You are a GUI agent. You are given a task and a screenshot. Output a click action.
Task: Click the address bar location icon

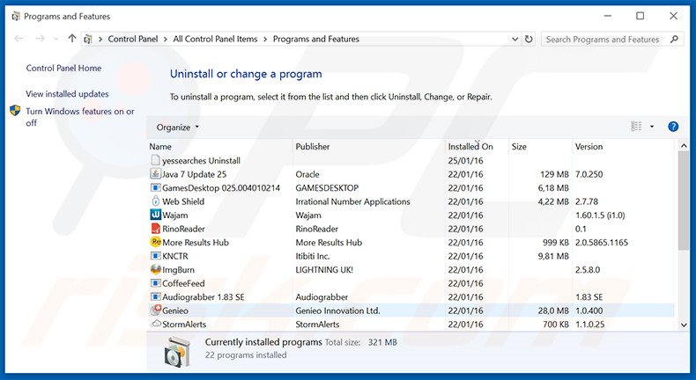coord(88,39)
